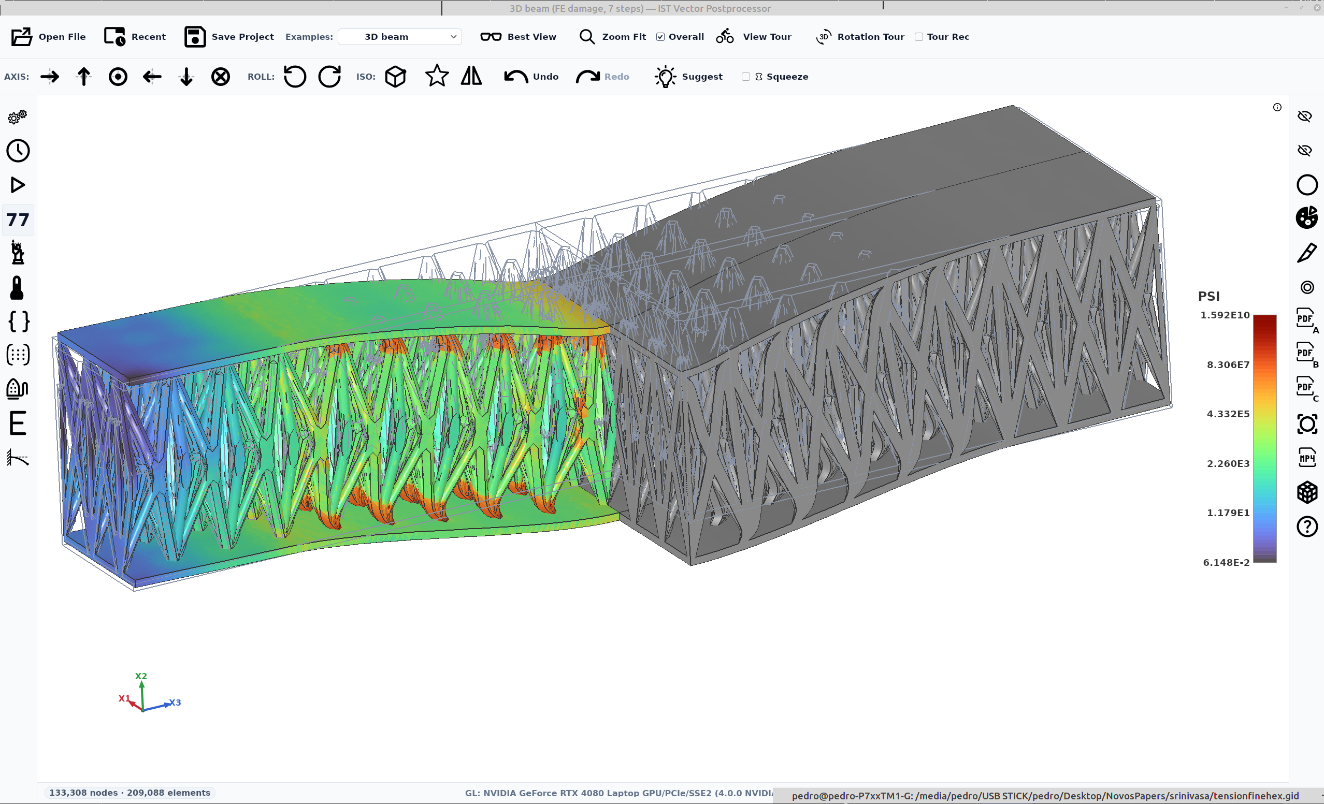
Task: Toggle the top eye visibility icon
Action: [1305, 116]
